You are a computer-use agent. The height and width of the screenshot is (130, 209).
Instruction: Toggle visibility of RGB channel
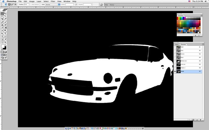[175, 47]
